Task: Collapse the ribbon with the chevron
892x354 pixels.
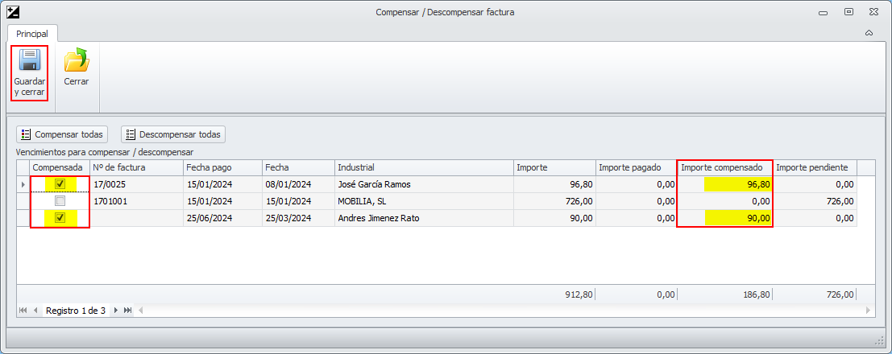Action: coord(869,34)
